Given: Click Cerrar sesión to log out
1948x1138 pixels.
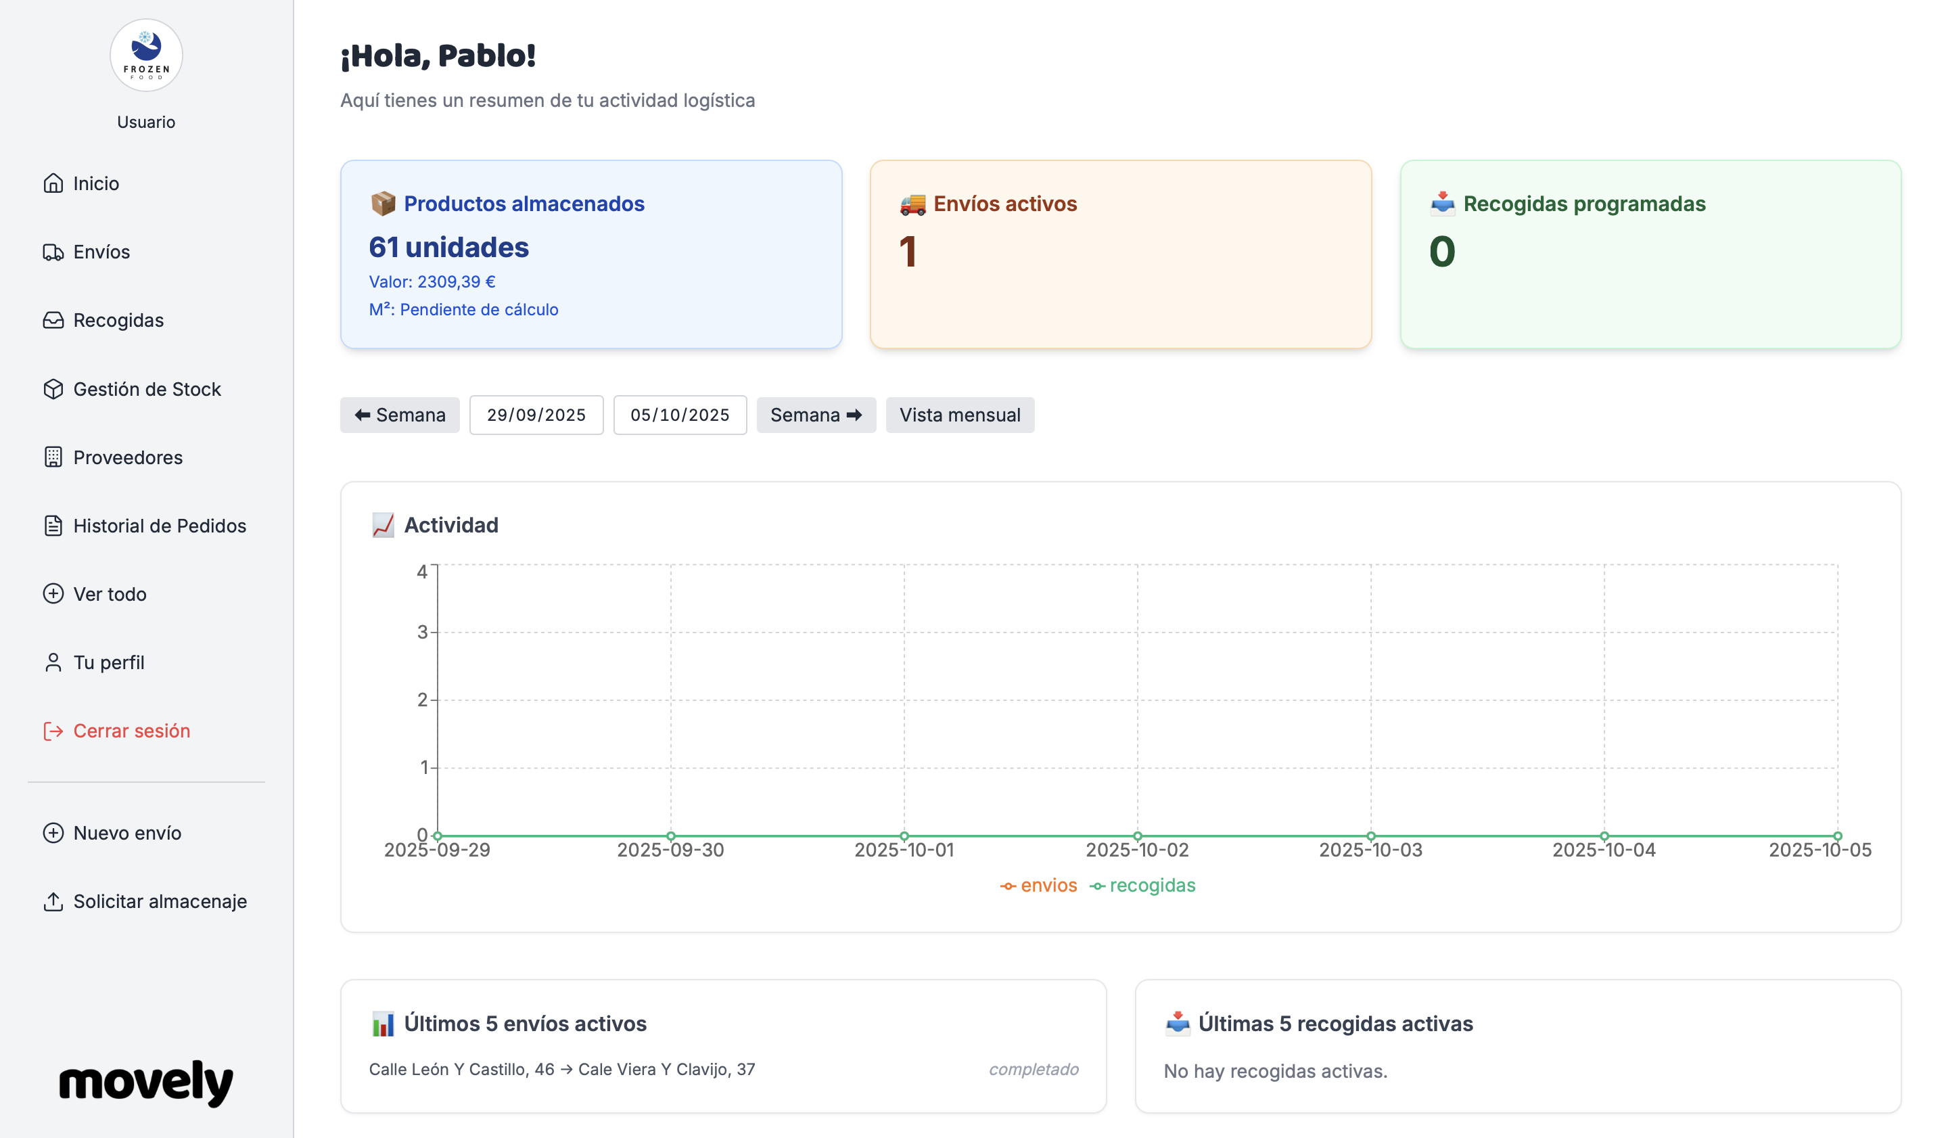Looking at the screenshot, I should [x=132, y=731].
